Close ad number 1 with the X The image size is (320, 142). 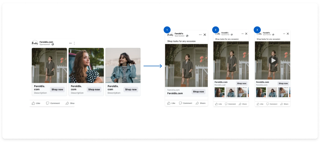[205, 35]
